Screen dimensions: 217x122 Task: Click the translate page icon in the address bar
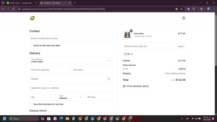pyautogui.click(x=177, y=9)
